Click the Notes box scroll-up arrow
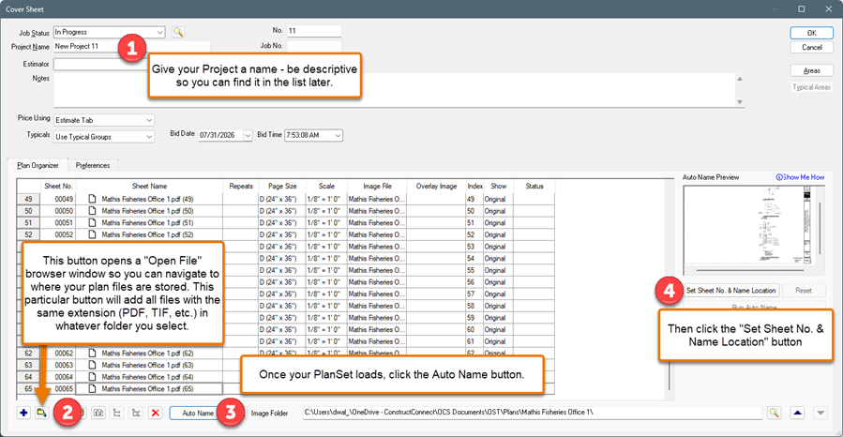 740,79
